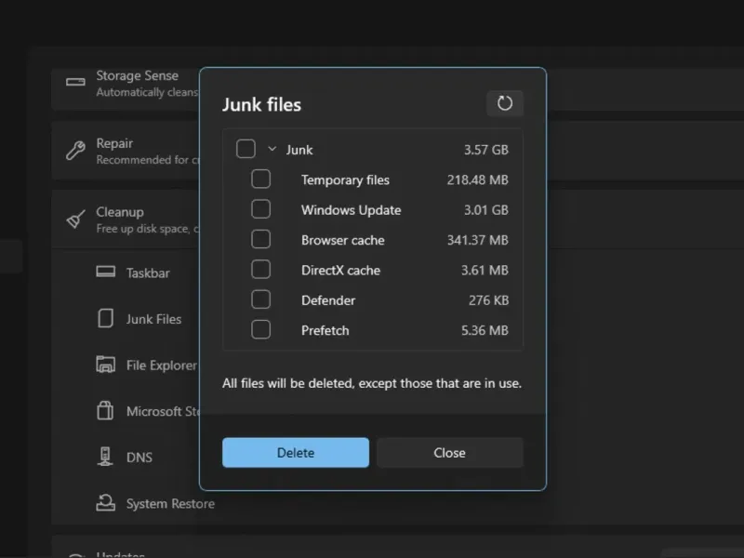Click the Cleanup broom icon

point(75,219)
